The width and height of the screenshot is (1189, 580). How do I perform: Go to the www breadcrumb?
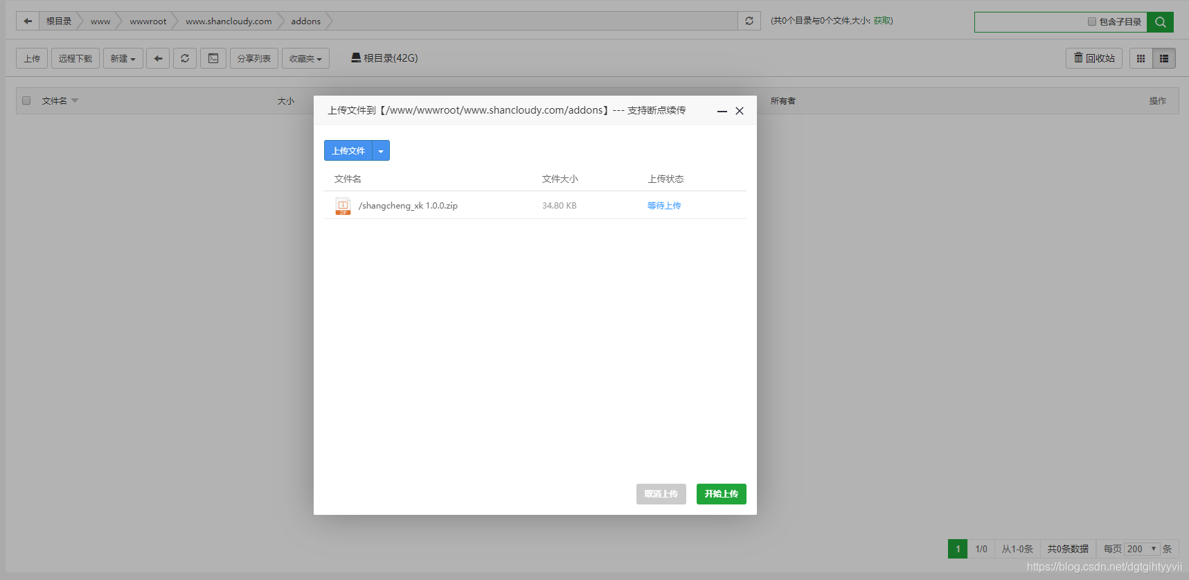[x=100, y=21]
